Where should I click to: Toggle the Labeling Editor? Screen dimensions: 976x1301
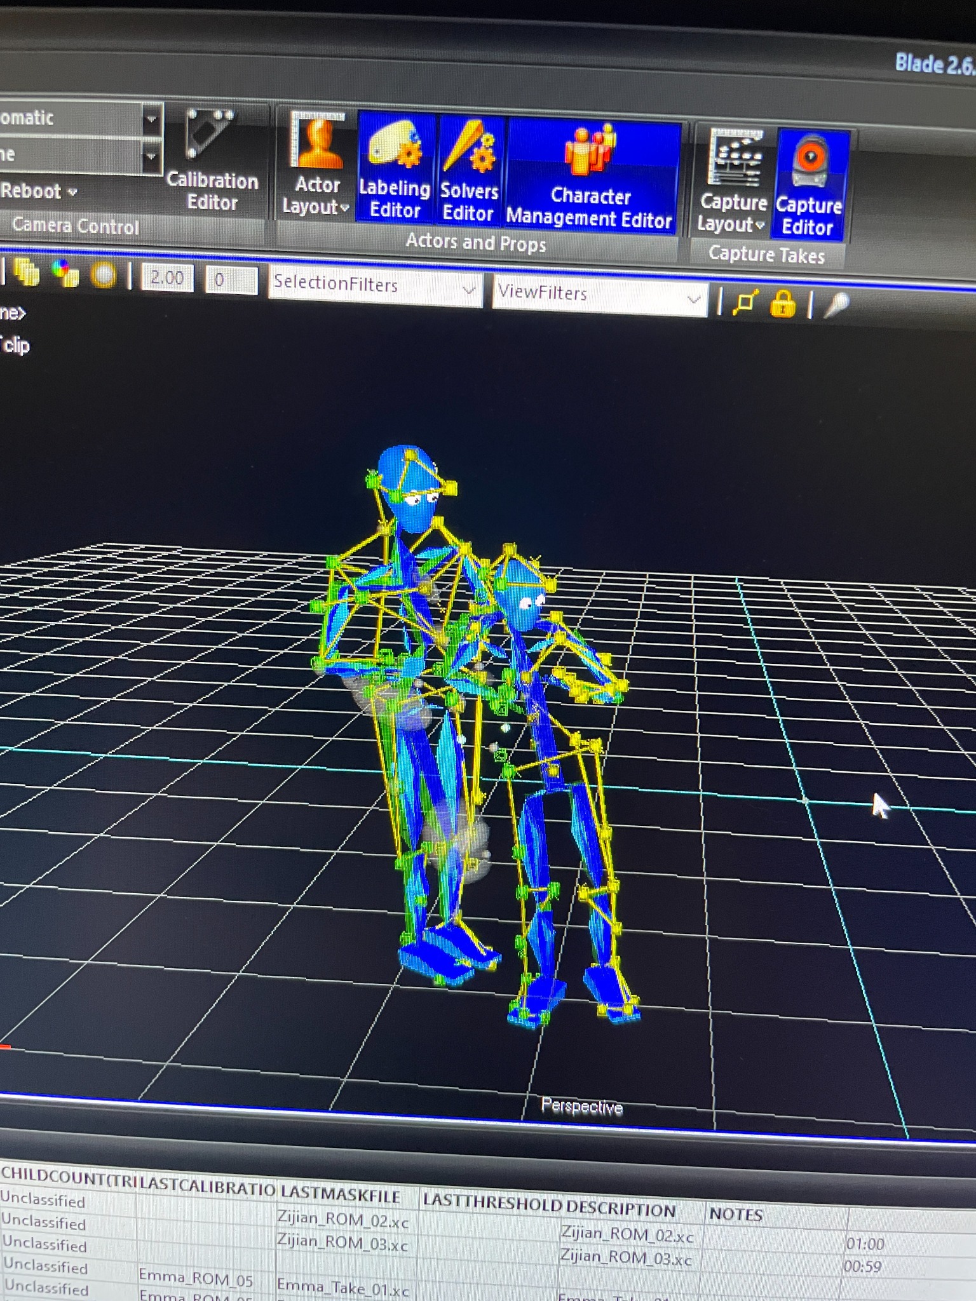395,167
